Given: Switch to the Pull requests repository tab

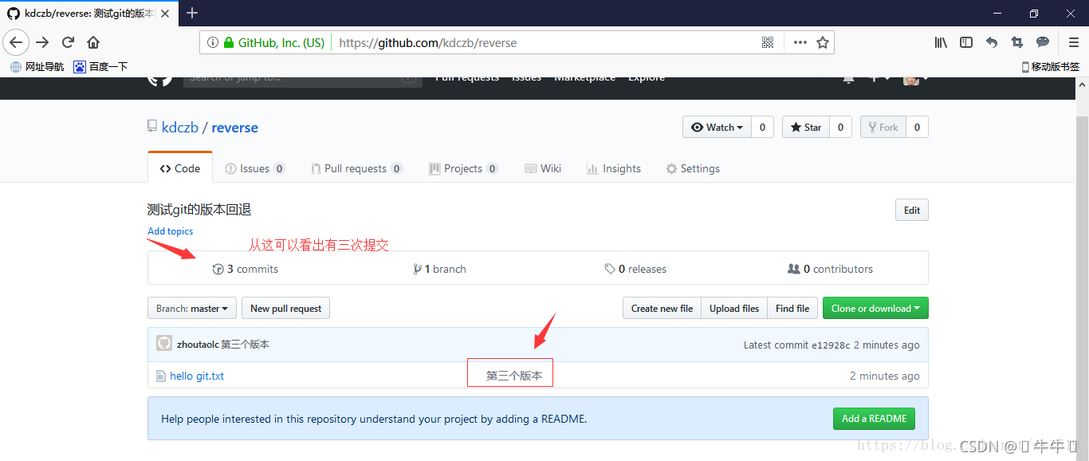Looking at the screenshot, I should pyautogui.click(x=356, y=168).
